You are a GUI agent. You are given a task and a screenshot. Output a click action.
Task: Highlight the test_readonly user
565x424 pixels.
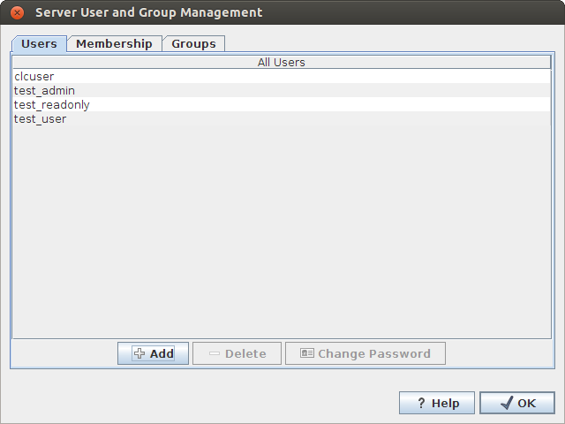coord(51,105)
